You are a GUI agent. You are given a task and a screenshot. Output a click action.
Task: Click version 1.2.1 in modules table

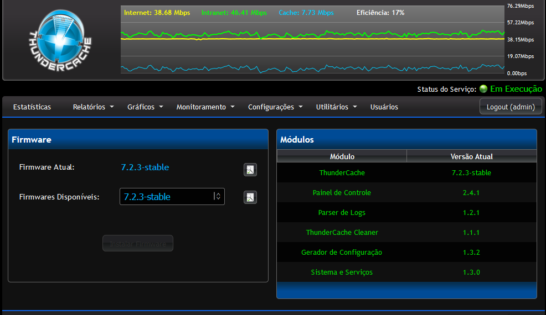click(471, 212)
